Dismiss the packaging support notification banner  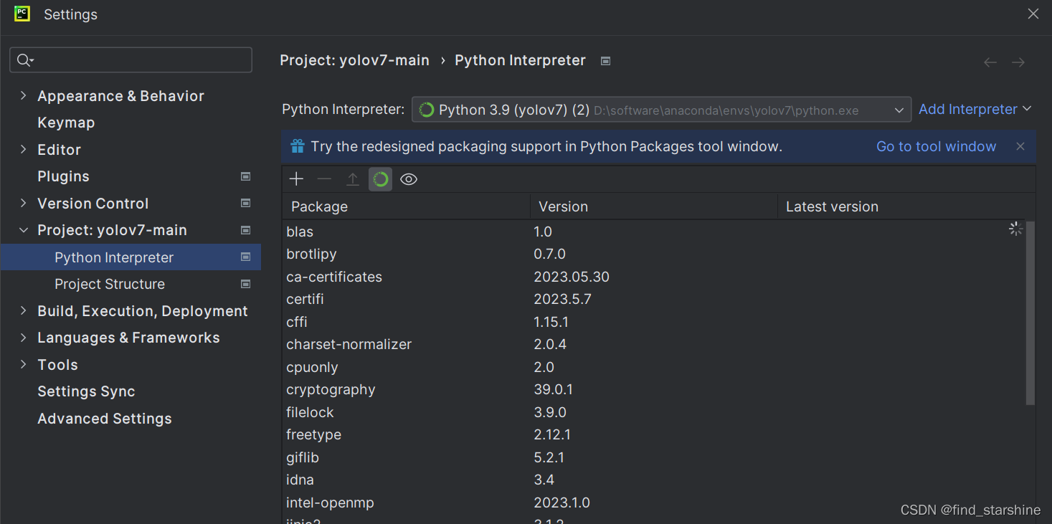point(1020,146)
